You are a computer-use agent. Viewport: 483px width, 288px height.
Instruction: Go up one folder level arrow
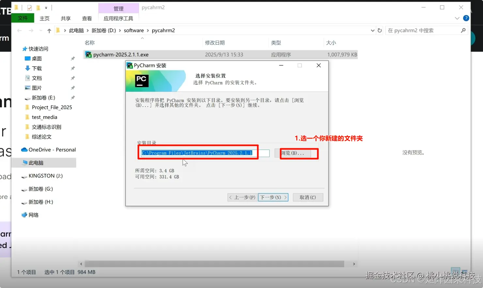pos(49,31)
